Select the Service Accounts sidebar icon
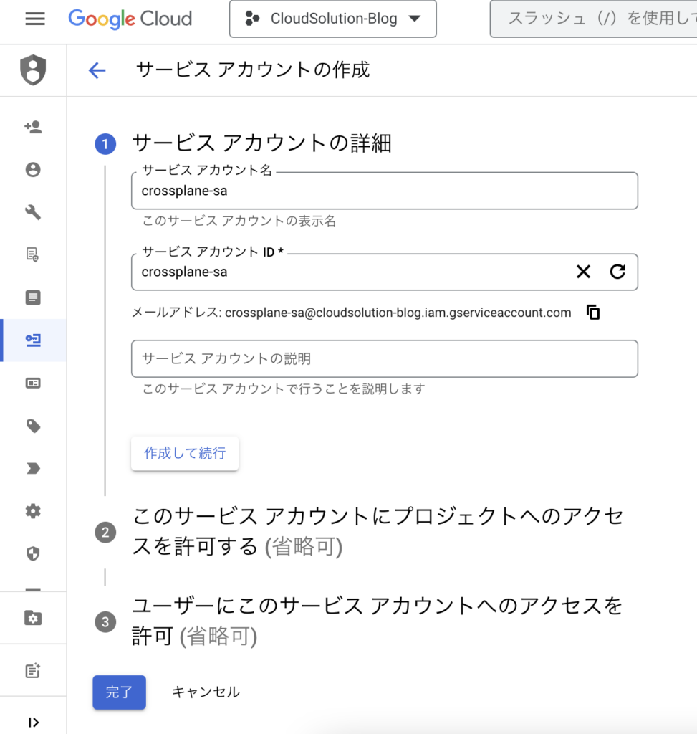The image size is (697, 734). coord(33,340)
